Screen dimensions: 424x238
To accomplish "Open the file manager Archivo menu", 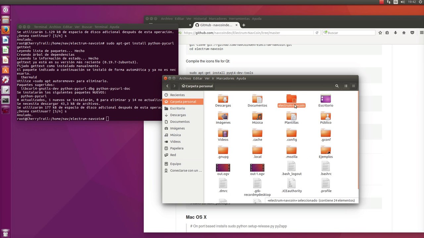I will click(x=185, y=78).
